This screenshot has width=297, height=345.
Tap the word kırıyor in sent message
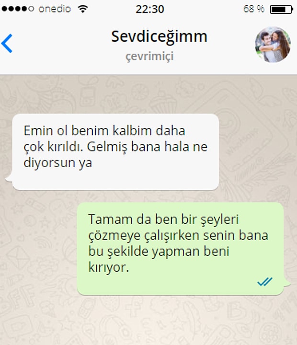pyautogui.click(x=108, y=267)
